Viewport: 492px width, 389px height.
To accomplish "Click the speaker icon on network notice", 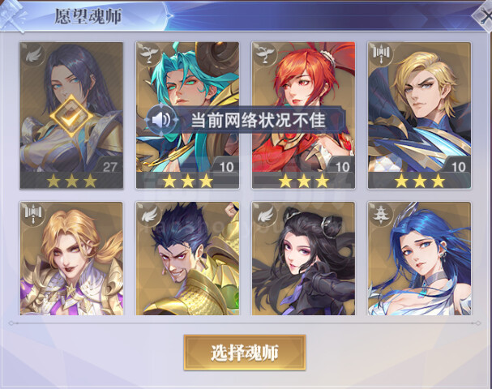I will point(162,120).
